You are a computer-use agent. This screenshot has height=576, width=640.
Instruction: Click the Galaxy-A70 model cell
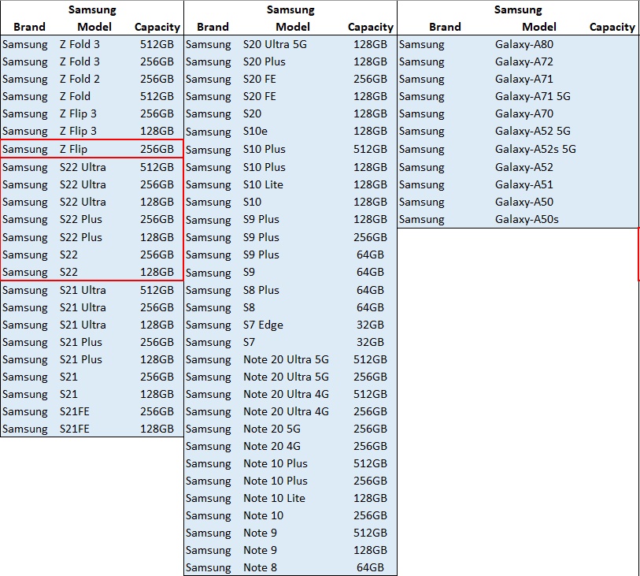pos(524,113)
